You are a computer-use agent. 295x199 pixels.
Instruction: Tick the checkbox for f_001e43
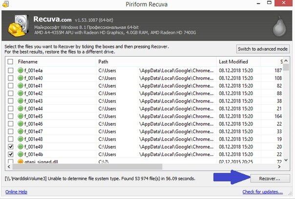coord(11,101)
